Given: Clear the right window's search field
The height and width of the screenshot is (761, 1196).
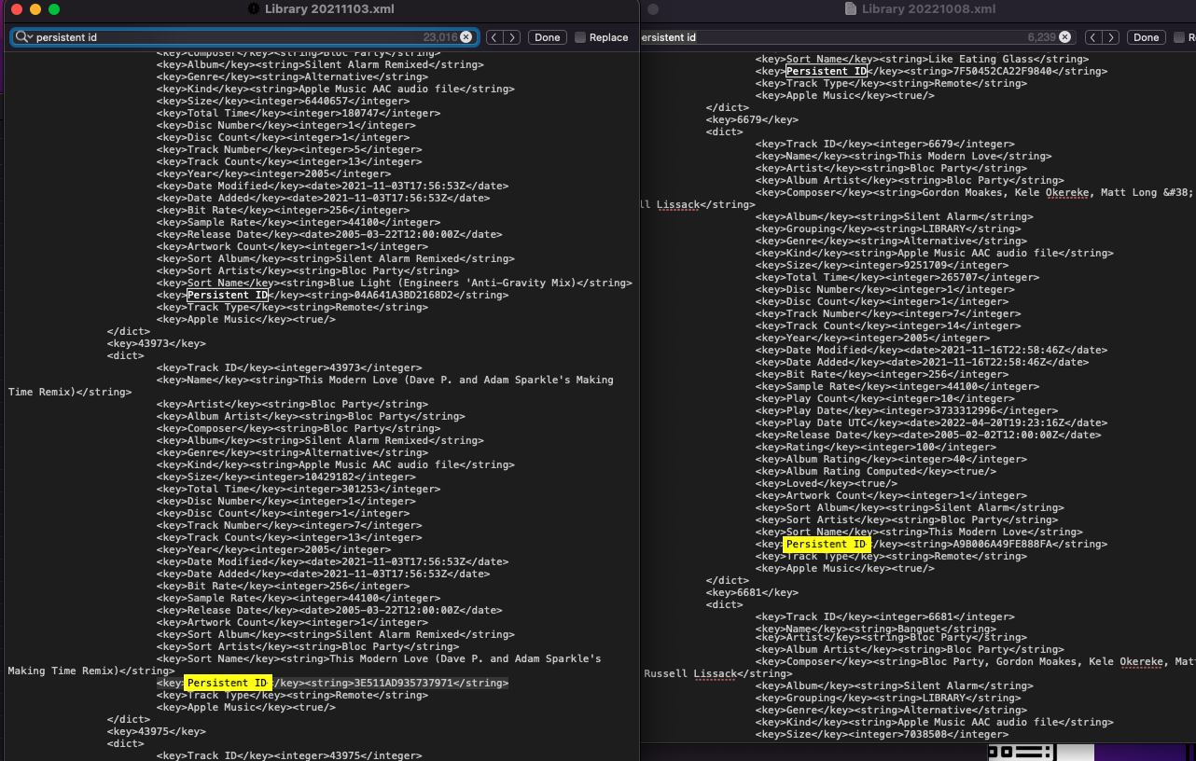Looking at the screenshot, I should click(1065, 37).
